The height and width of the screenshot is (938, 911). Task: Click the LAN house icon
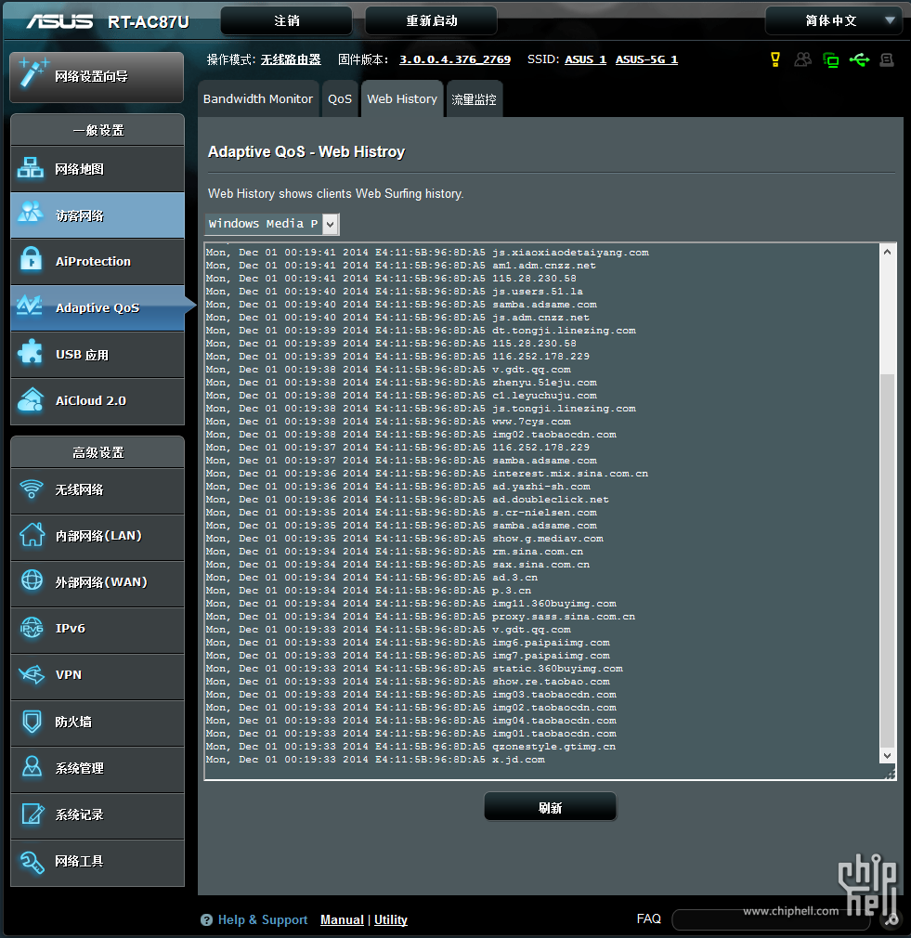click(x=32, y=534)
